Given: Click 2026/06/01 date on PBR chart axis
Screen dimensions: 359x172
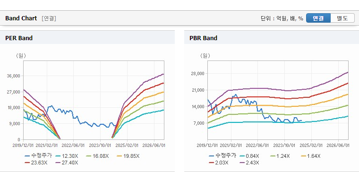Looking at the screenshot, I should tap(338, 145).
